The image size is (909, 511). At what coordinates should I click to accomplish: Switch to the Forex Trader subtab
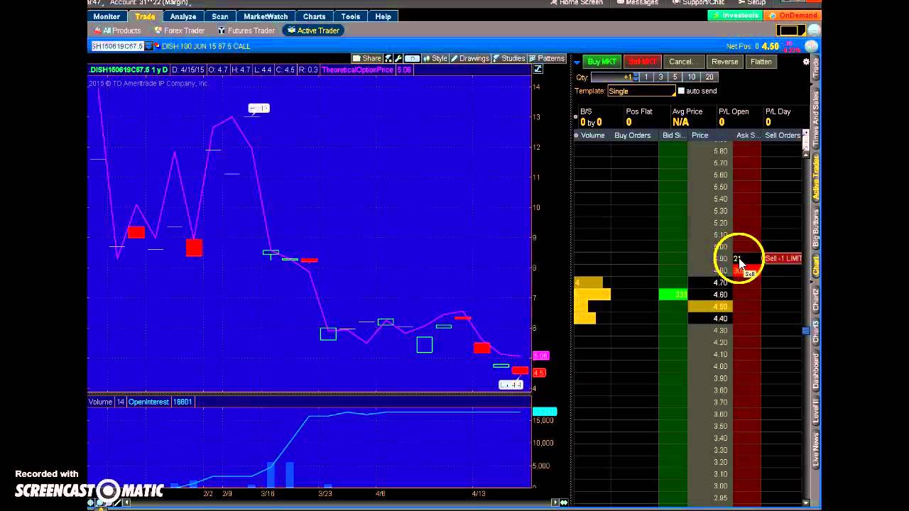pyautogui.click(x=180, y=31)
